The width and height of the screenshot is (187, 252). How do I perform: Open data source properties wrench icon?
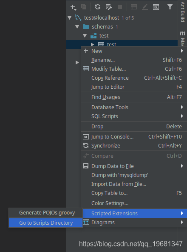[x=109, y=7]
